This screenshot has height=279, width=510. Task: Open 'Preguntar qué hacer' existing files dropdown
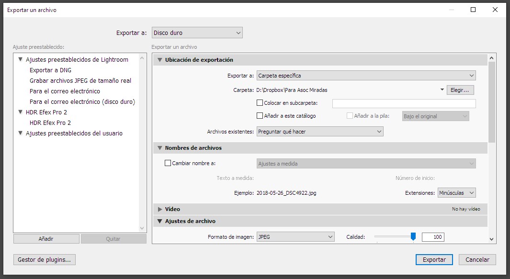click(x=320, y=132)
